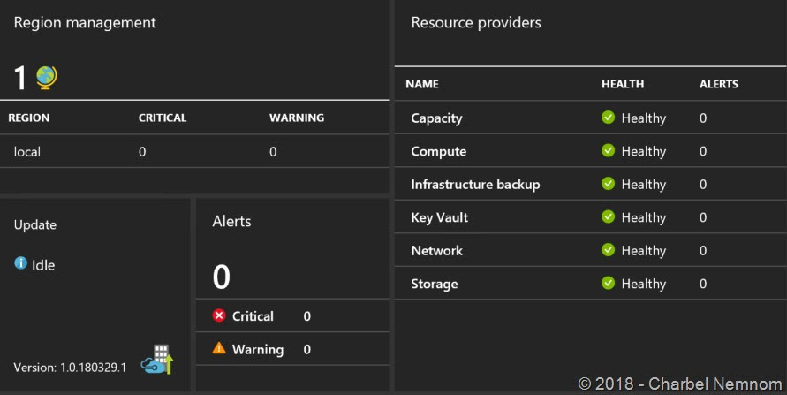Click the CRITICAL column header
This screenshot has width=787, height=395.
[x=163, y=118]
